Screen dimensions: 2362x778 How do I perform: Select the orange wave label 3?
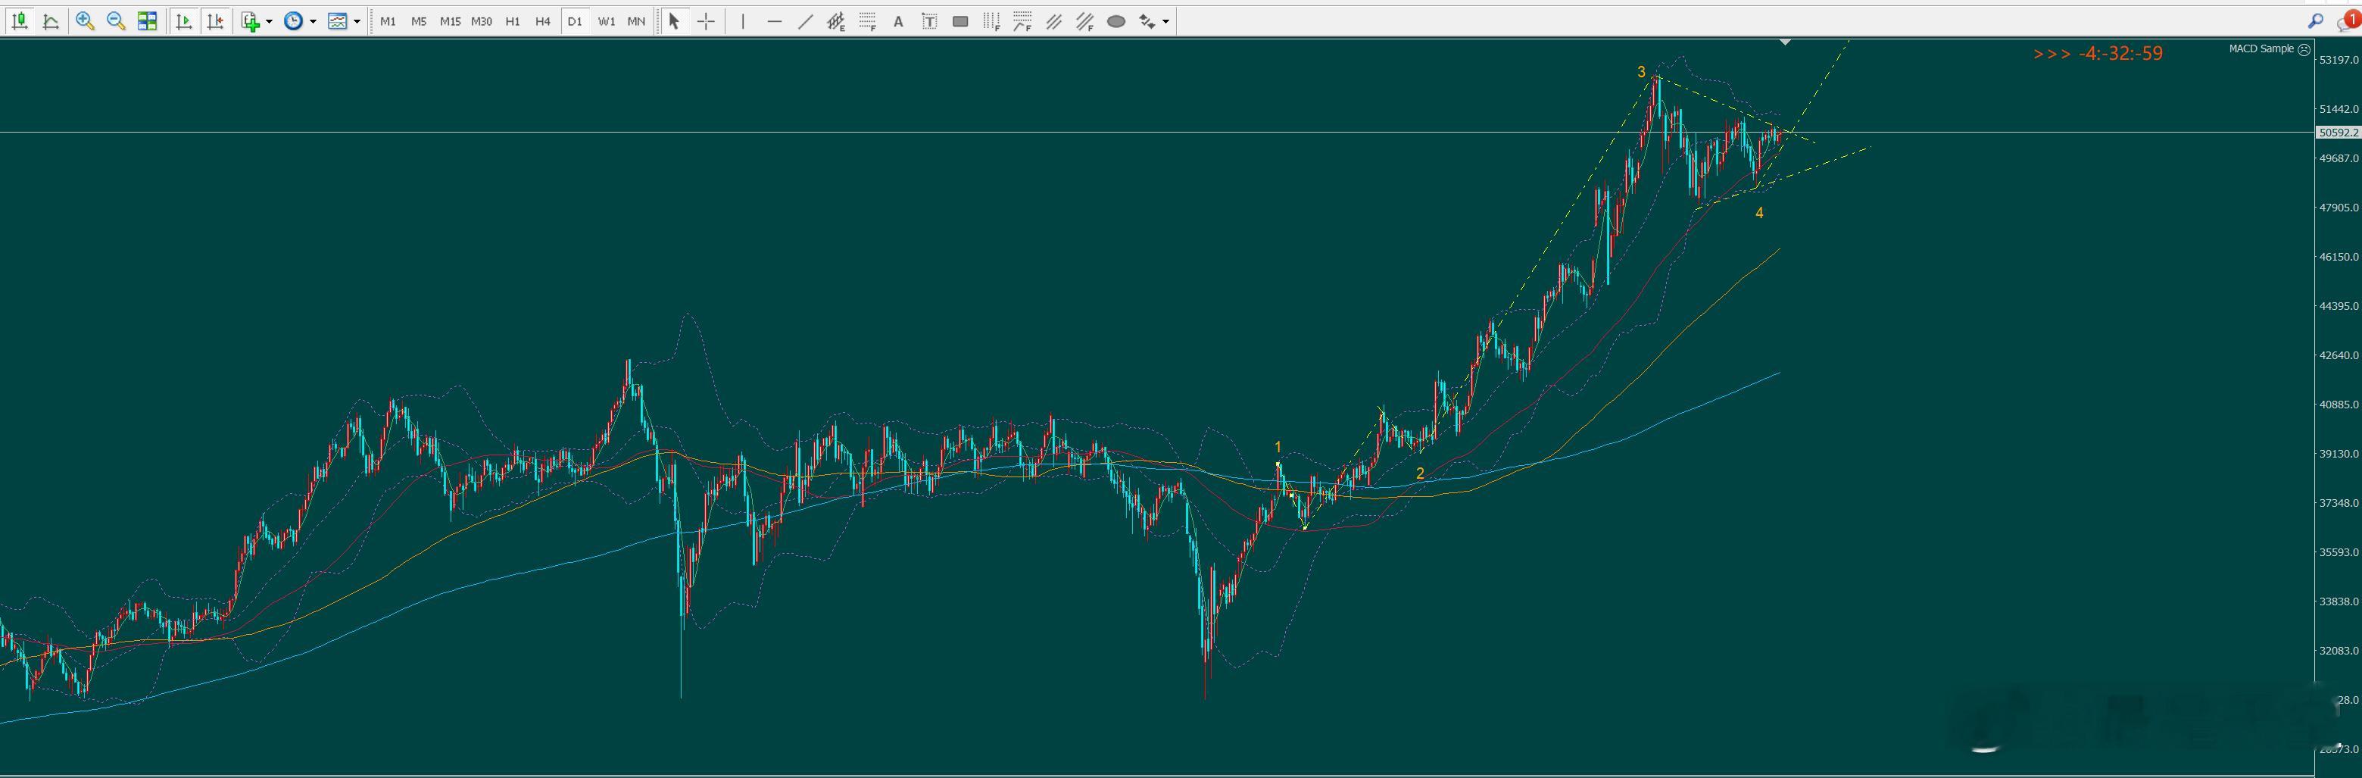pyautogui.click(x=1641, y=71)
